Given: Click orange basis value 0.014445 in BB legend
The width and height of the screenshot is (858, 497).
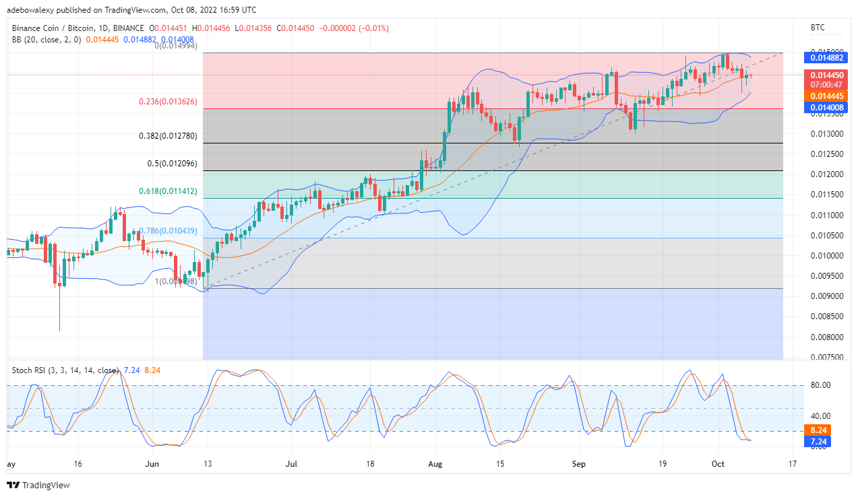Looking at the screenshot, I should click(x=103, y=40).
